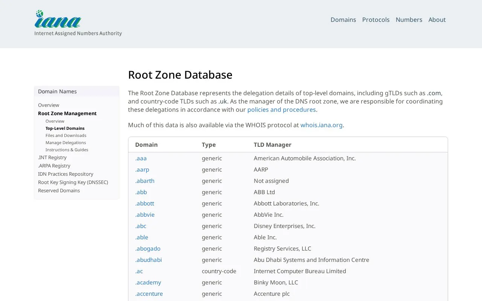Image resolution: width=482 pixels, height=301 pixels.
Task: Open Reserved Domains page
Action: pyautogui.click(x=59, y=190)
